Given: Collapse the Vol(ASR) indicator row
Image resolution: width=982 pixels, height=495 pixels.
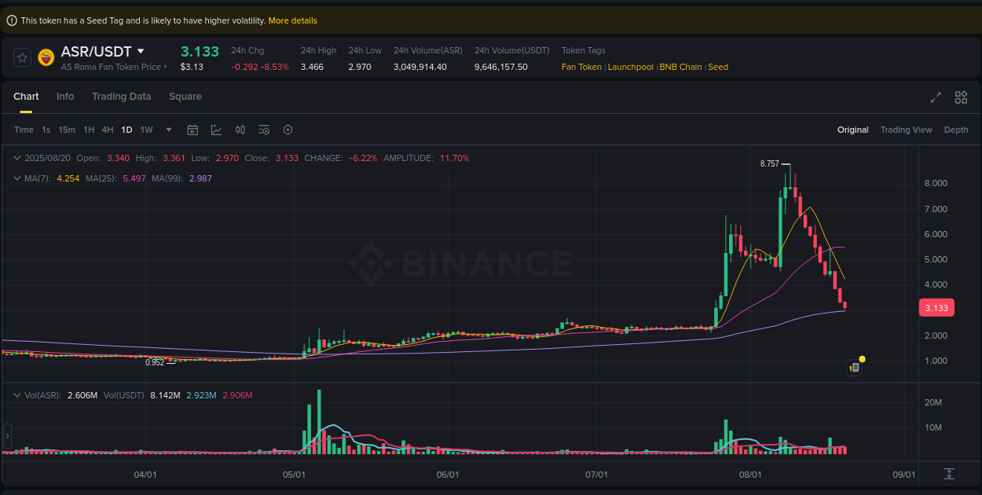Looking at the screenshot, I should tap(16, 394).
